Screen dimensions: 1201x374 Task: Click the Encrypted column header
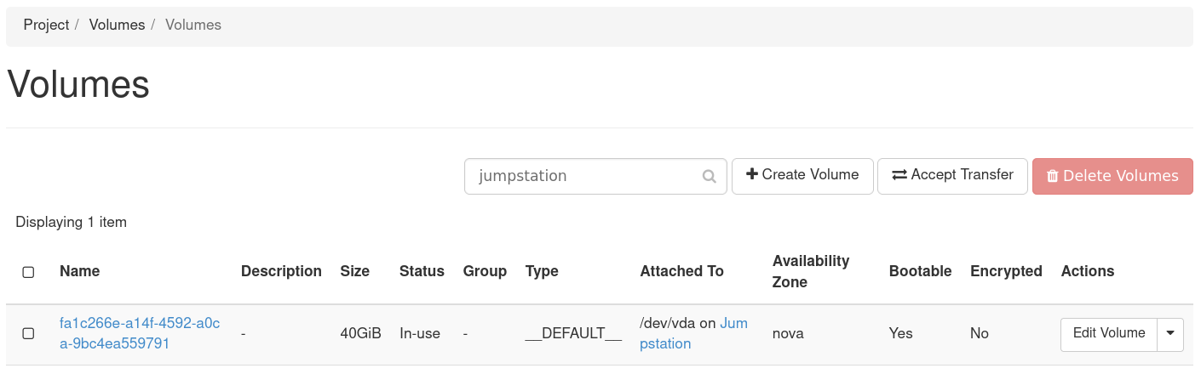[x=1006, y=271]
